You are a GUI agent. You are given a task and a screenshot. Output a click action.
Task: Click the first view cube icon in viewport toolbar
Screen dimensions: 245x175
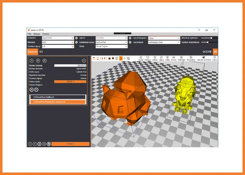coord(94,58)
